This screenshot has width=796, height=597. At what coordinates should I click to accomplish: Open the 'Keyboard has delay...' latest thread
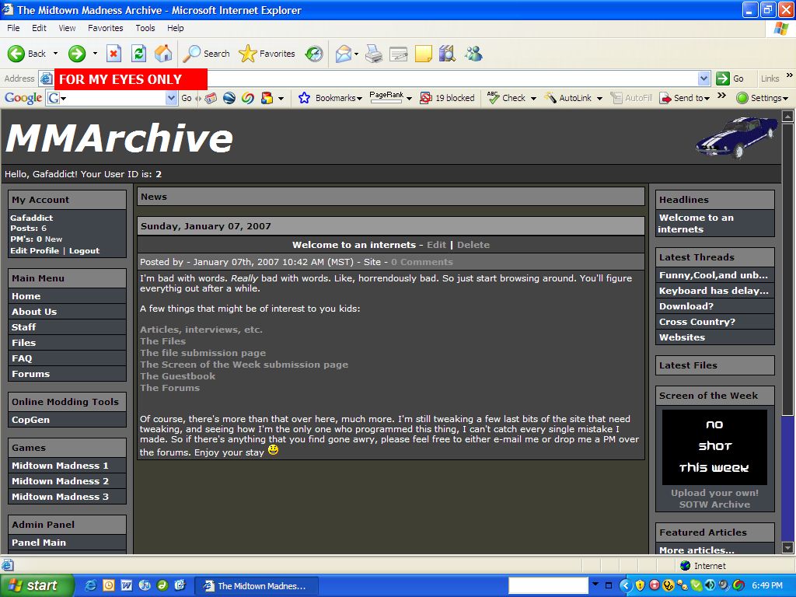click(715, 291)
